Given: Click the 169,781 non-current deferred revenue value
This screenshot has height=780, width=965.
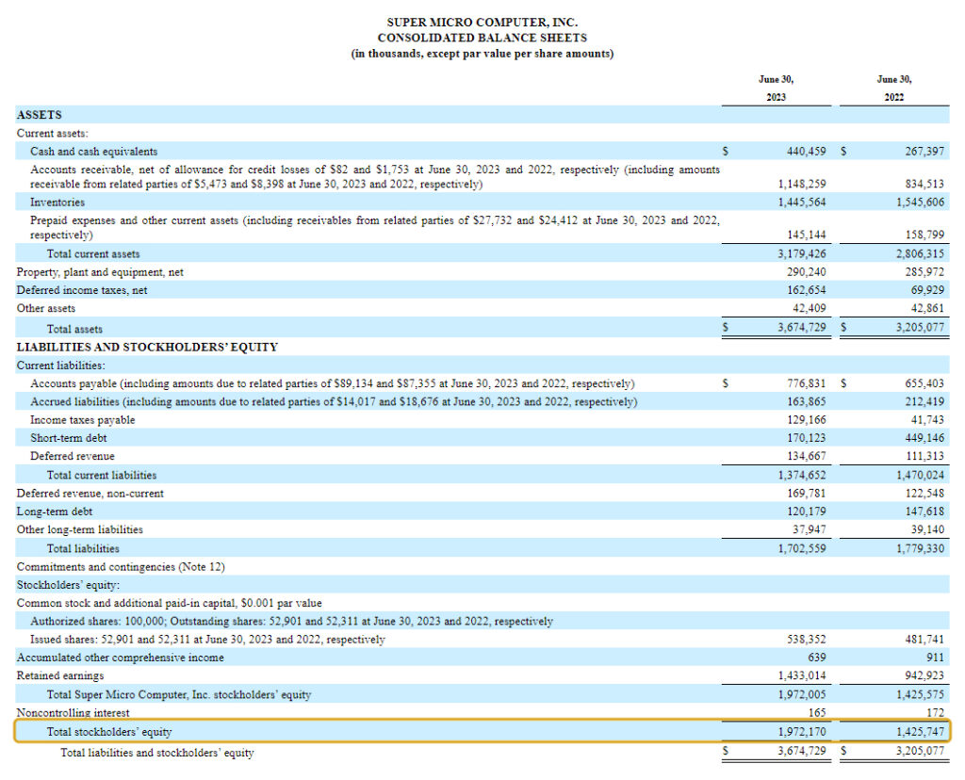Looking at the screenshot, I should (807, 494).
